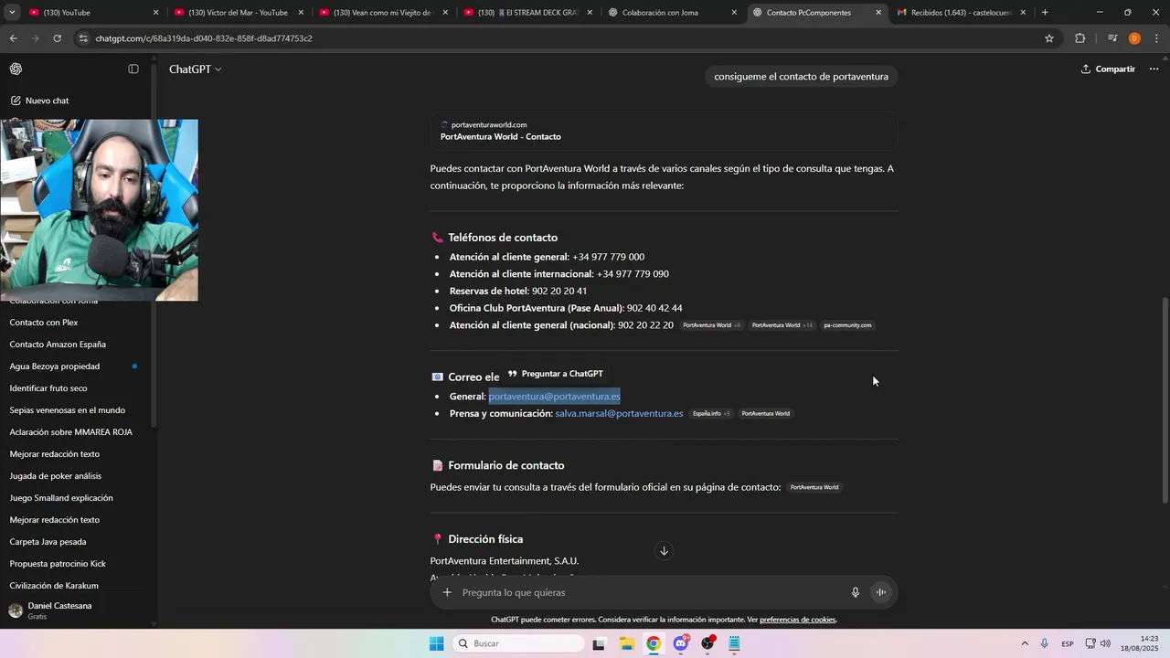Open File Explorer from the taskbar
Image resolution: width=1170 pixels, height=658 pixels.
pos(627,643)
